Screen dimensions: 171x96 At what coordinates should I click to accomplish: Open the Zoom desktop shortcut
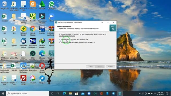pyautogui.click(x=52, y=17)
